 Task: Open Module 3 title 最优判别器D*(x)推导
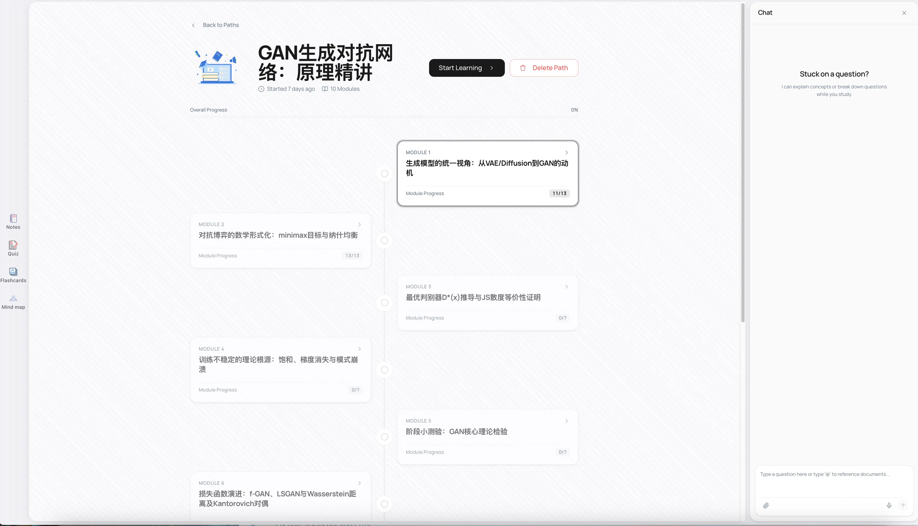point(473,297)
